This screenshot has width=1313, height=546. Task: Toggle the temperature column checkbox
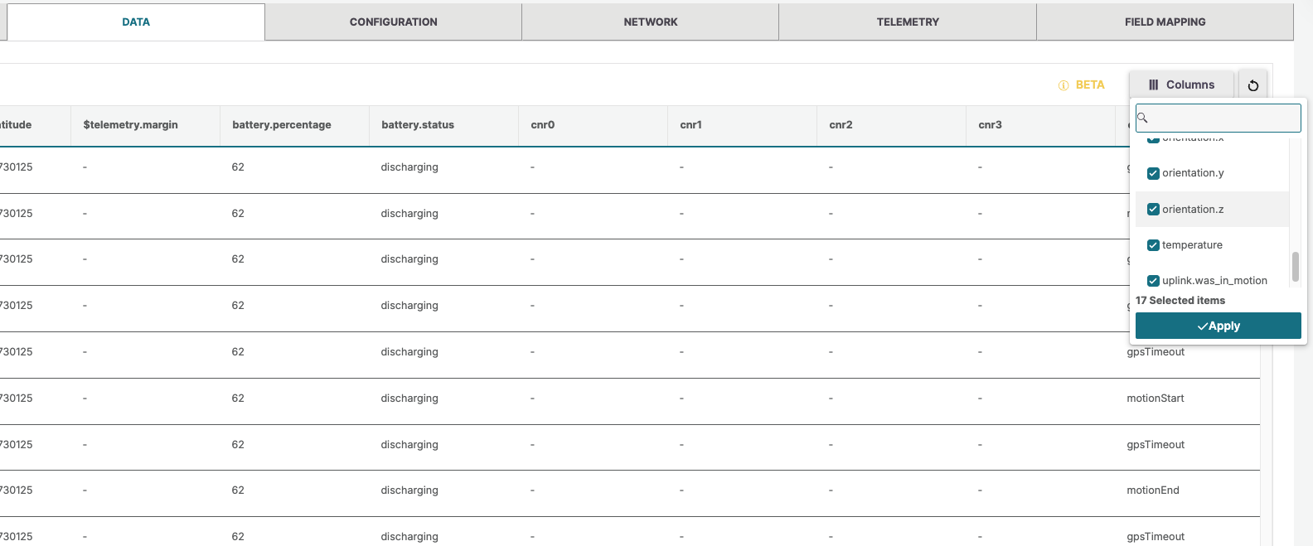coord(1153,245)
